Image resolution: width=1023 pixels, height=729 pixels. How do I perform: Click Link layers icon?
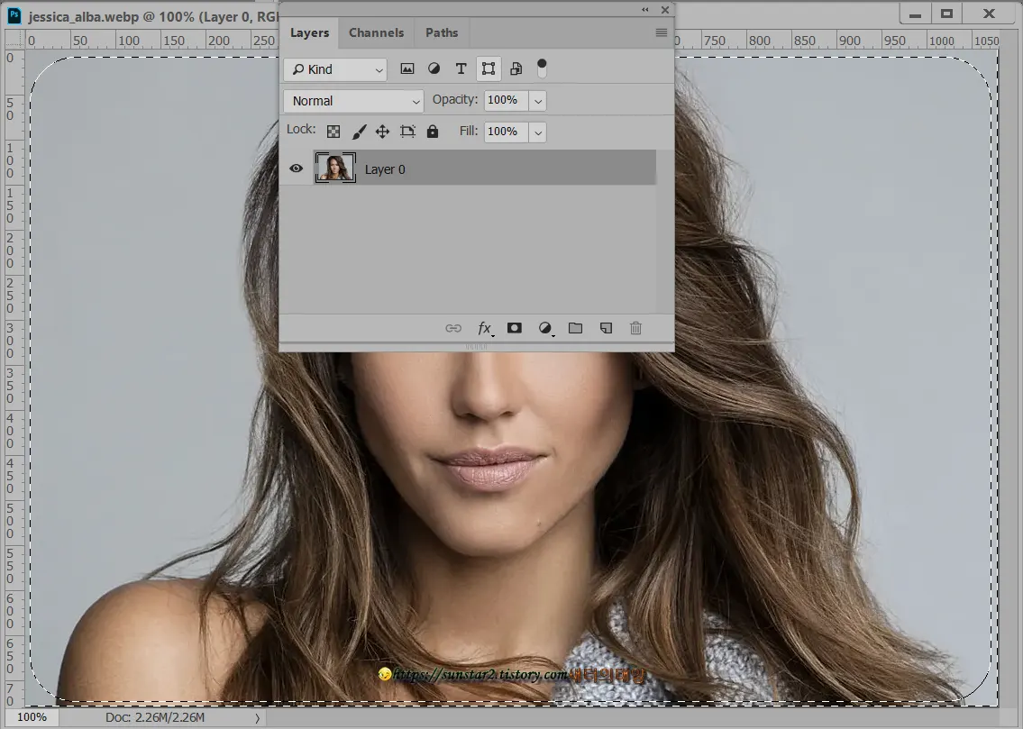pos(453,328)
